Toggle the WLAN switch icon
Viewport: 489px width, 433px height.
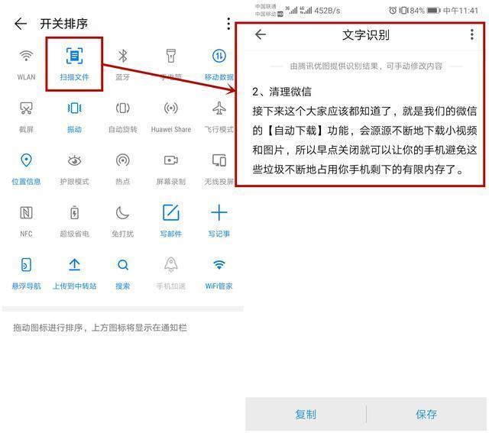click(x=26, y=56)
